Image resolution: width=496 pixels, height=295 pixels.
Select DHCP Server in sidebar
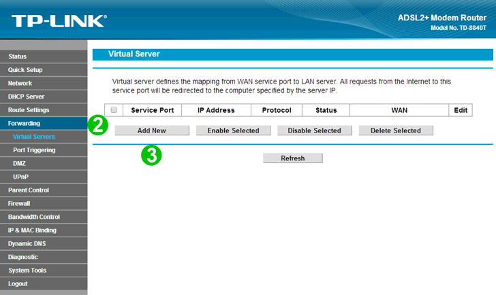click(x=44, y=97)
